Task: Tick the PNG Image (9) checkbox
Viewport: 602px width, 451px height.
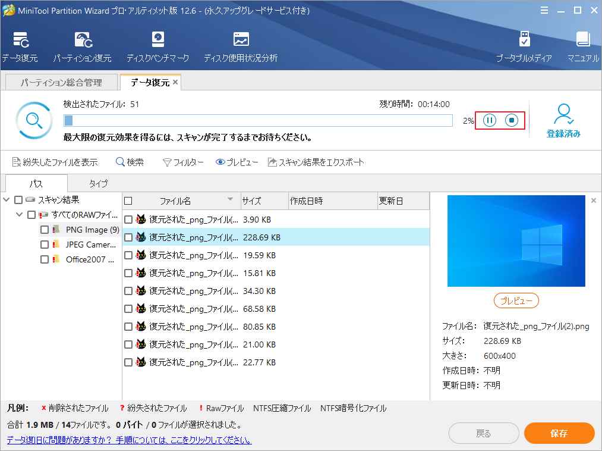Action: [x=45, y=230]
